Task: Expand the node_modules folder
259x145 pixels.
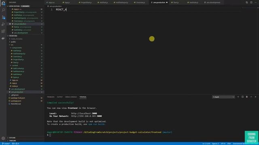Action: (x=10, y=39)
